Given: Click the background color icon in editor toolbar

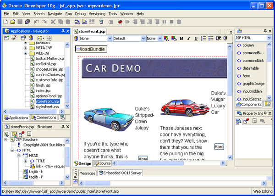Looking at the screenshot, I should pyautogui.click(x=174, y=39).
